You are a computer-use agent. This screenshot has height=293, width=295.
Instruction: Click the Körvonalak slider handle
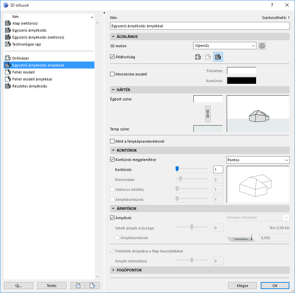click(x=180, y=179)
